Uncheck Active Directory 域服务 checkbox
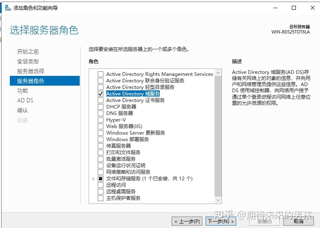Viewport: 320px width, 228px height. (x=101, y=94)
